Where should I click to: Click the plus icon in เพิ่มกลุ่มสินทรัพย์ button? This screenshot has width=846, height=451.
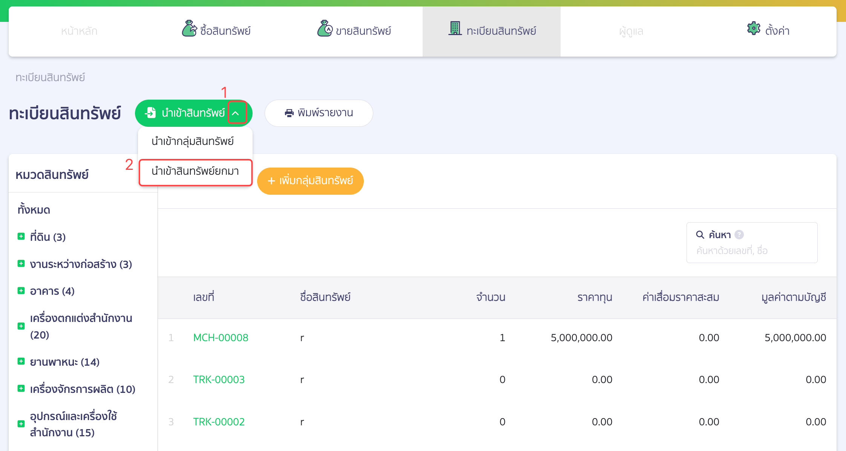[271, 181]
